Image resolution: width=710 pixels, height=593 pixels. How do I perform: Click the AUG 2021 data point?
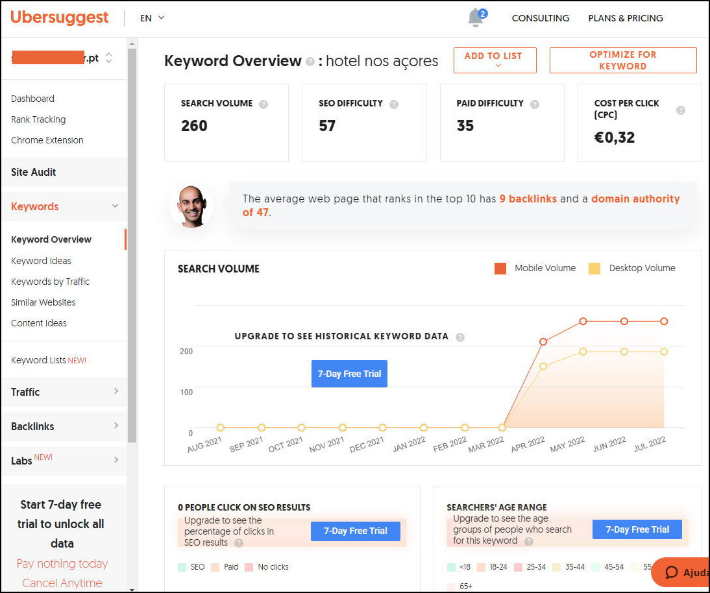click(221, 428)
